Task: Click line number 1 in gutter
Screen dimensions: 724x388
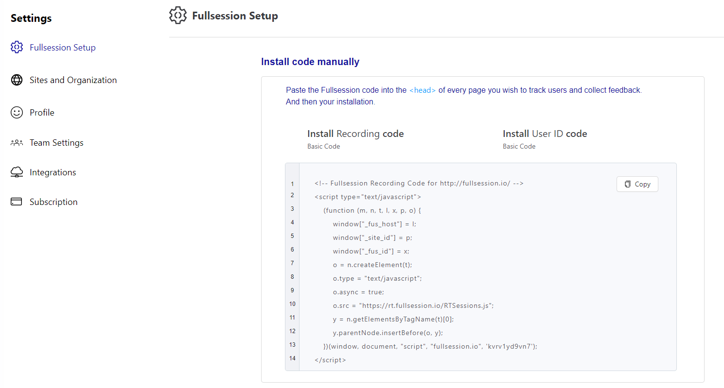Action: (x=292, y=184)
